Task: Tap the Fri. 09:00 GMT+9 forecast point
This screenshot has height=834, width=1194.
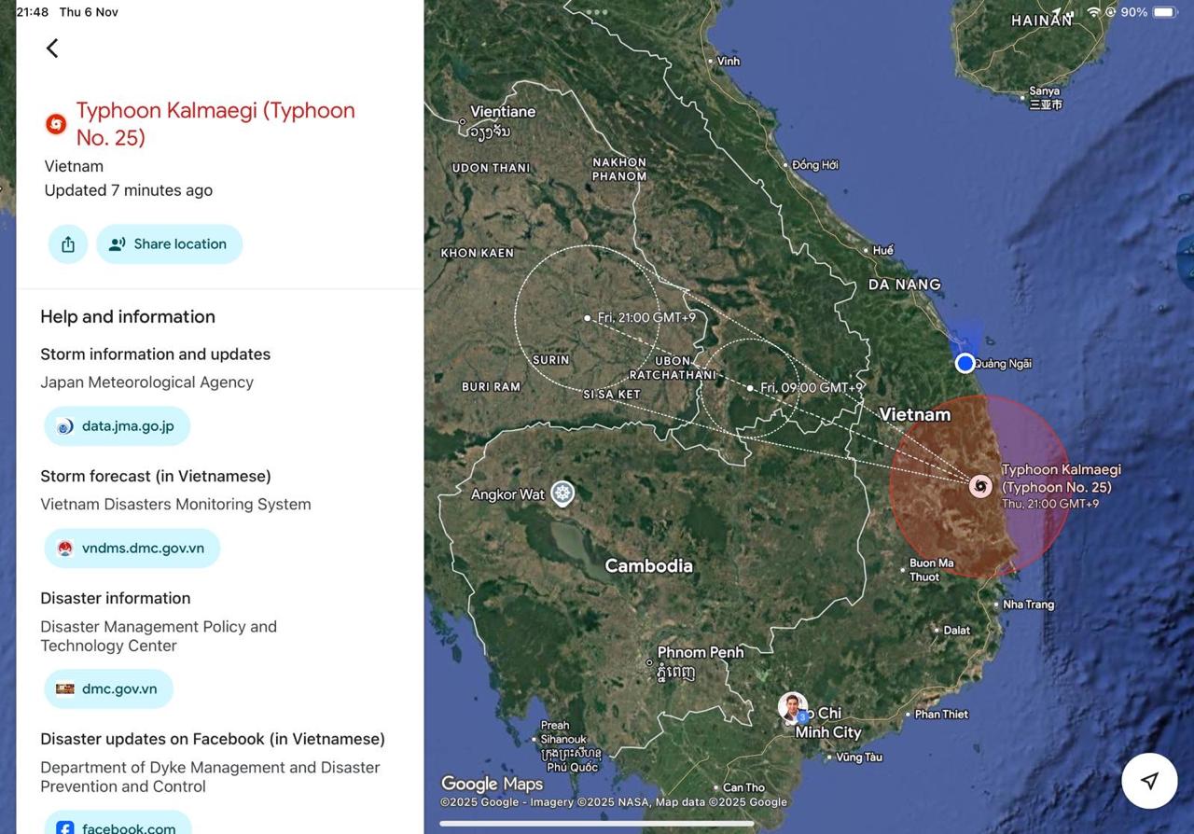Action: point(751,388)
